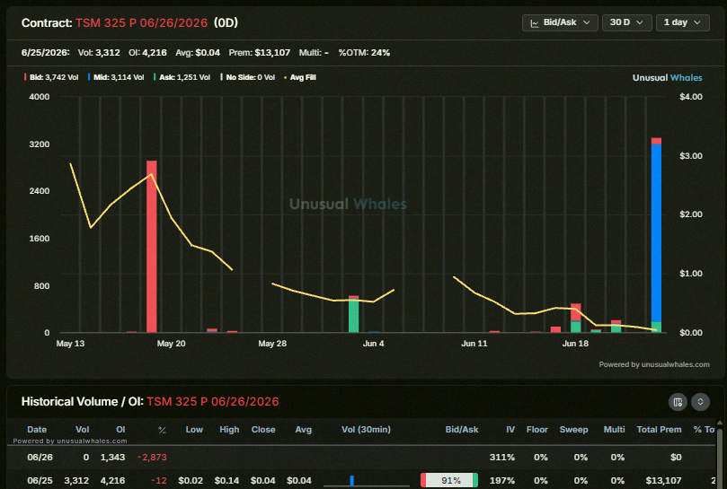Click the Vol (30min) column header

coord(367,430)
